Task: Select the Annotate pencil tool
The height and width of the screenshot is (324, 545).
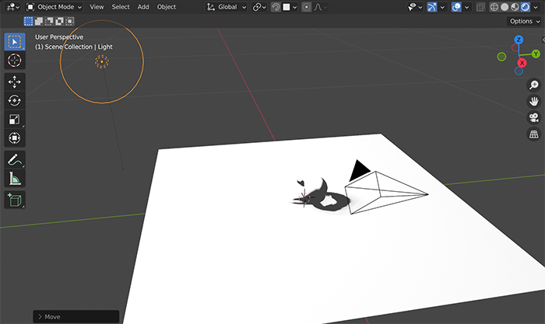Action: 15,159
